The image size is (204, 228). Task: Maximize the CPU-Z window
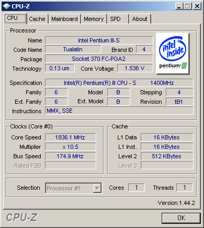(x=188, y=6)
